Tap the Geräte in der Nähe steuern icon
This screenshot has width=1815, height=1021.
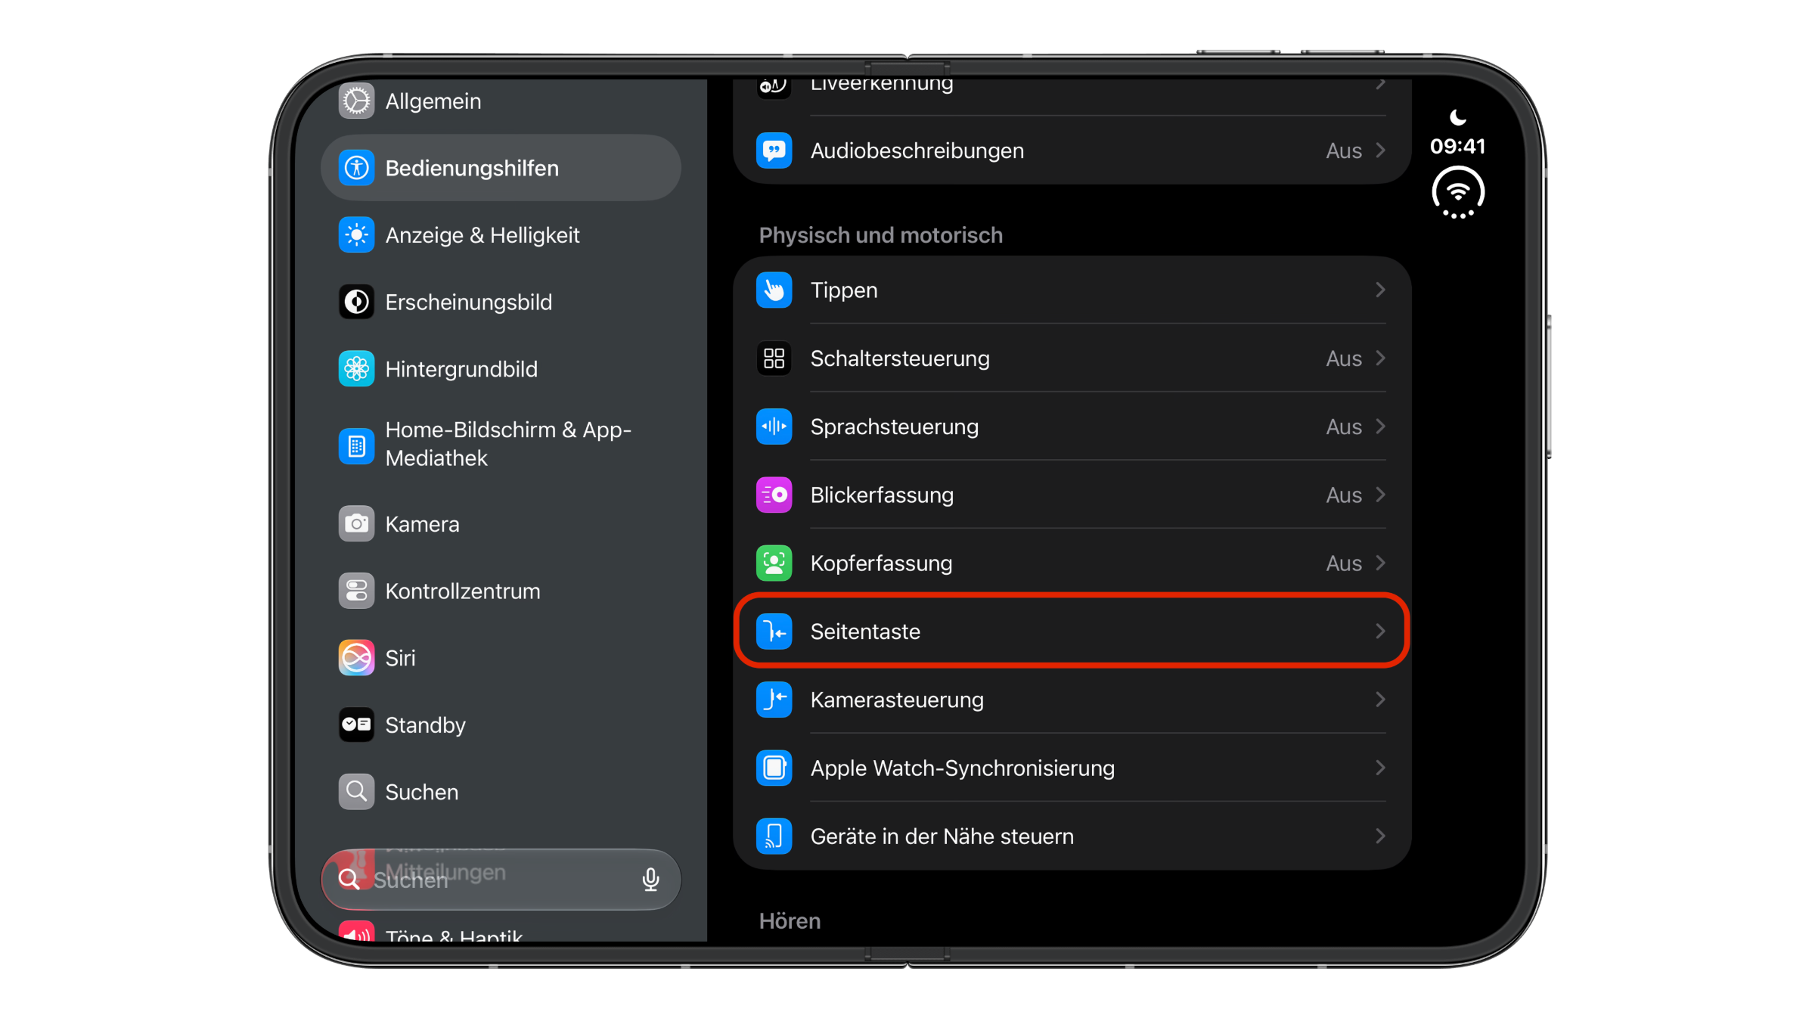coord(774,836)
